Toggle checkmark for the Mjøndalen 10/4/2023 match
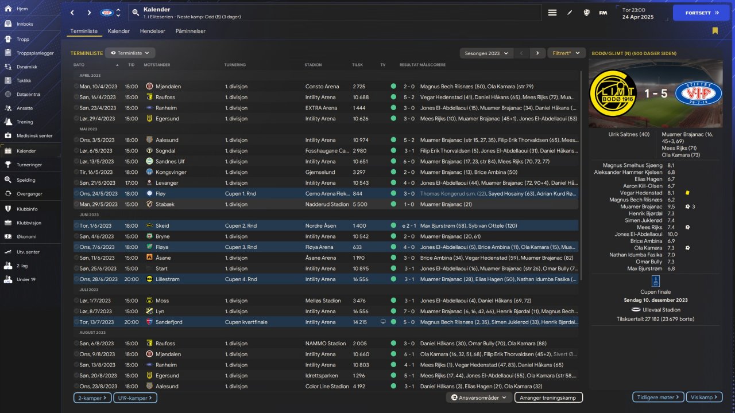The width and height of the screenshot is (735, 413). (x=76, y=87)
